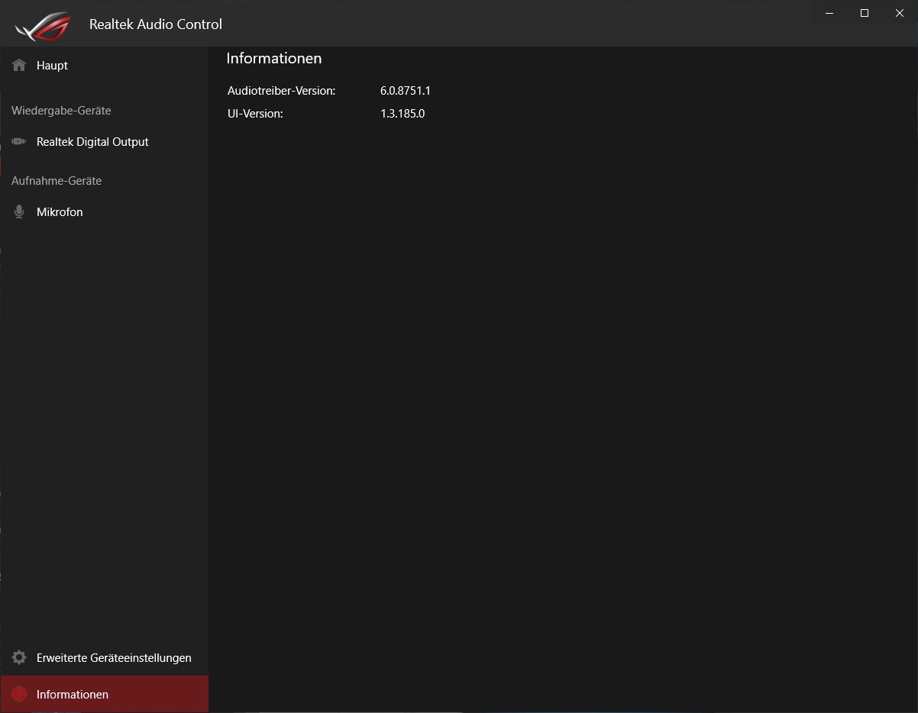918x713 pixels.
Task: Click the ROG logo in title bar
Action: 42,26
